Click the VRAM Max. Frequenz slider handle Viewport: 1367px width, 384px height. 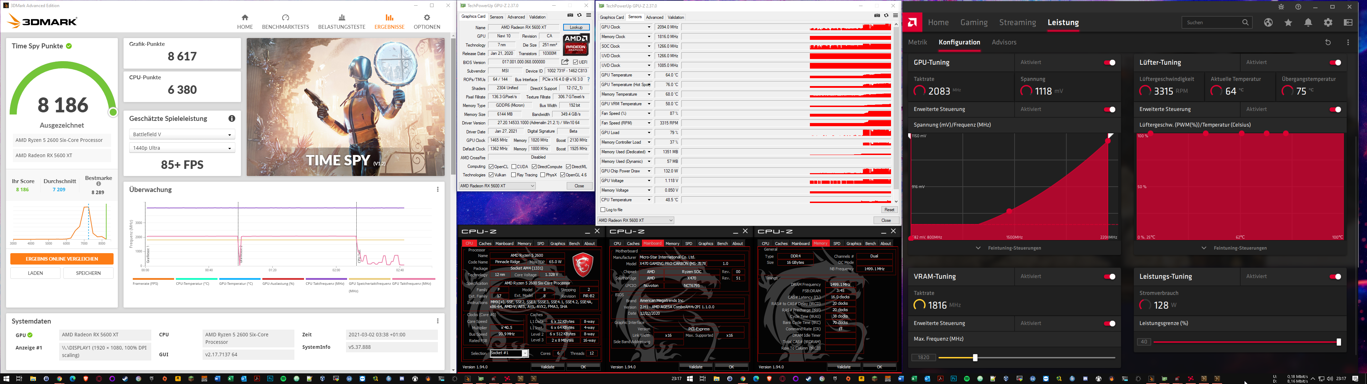pyautogui.click(x=975, y=358)
